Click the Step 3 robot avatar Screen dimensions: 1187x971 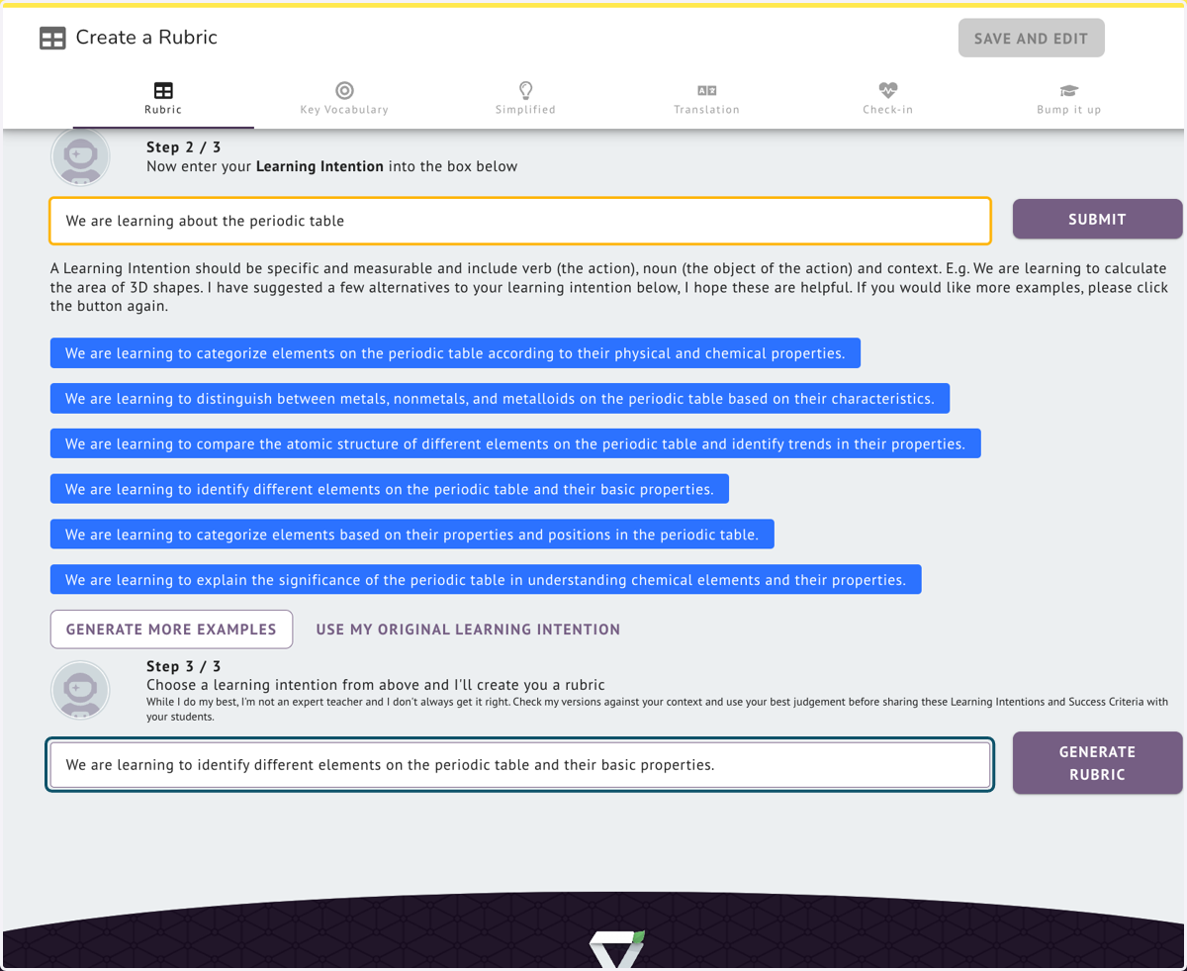click(x=80, y=690)
